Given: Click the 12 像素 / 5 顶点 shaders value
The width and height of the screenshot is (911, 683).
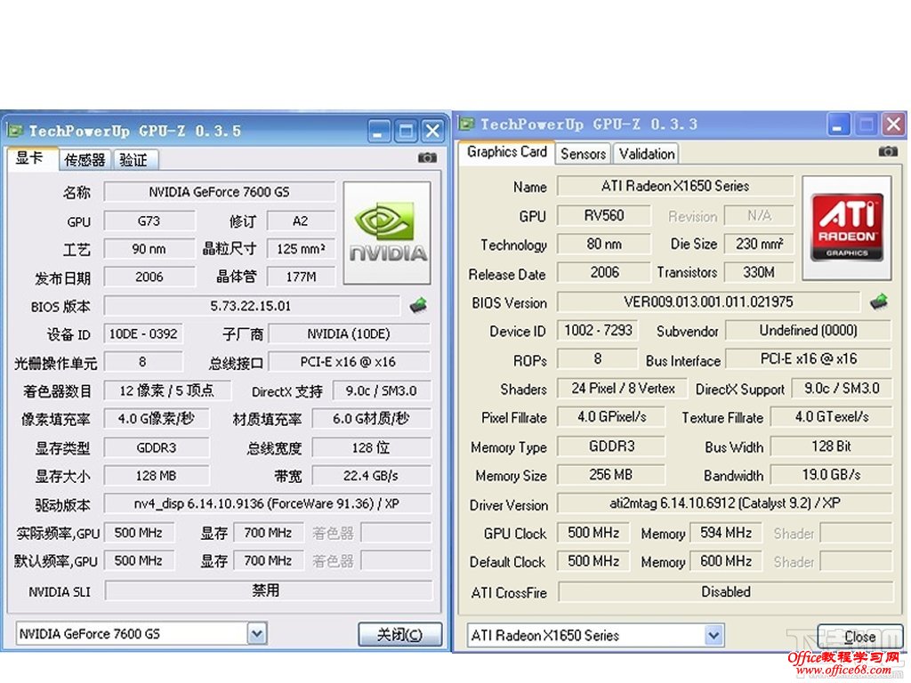Looking at the screenshot, I should [166, 390].
